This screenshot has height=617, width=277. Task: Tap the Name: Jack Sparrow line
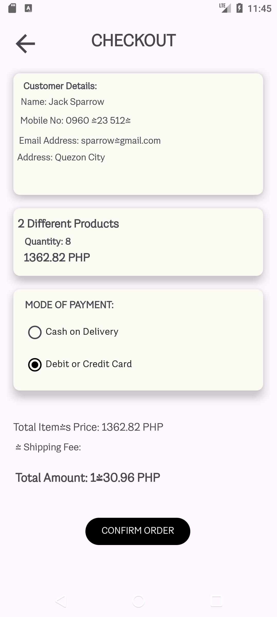point(63,102)
